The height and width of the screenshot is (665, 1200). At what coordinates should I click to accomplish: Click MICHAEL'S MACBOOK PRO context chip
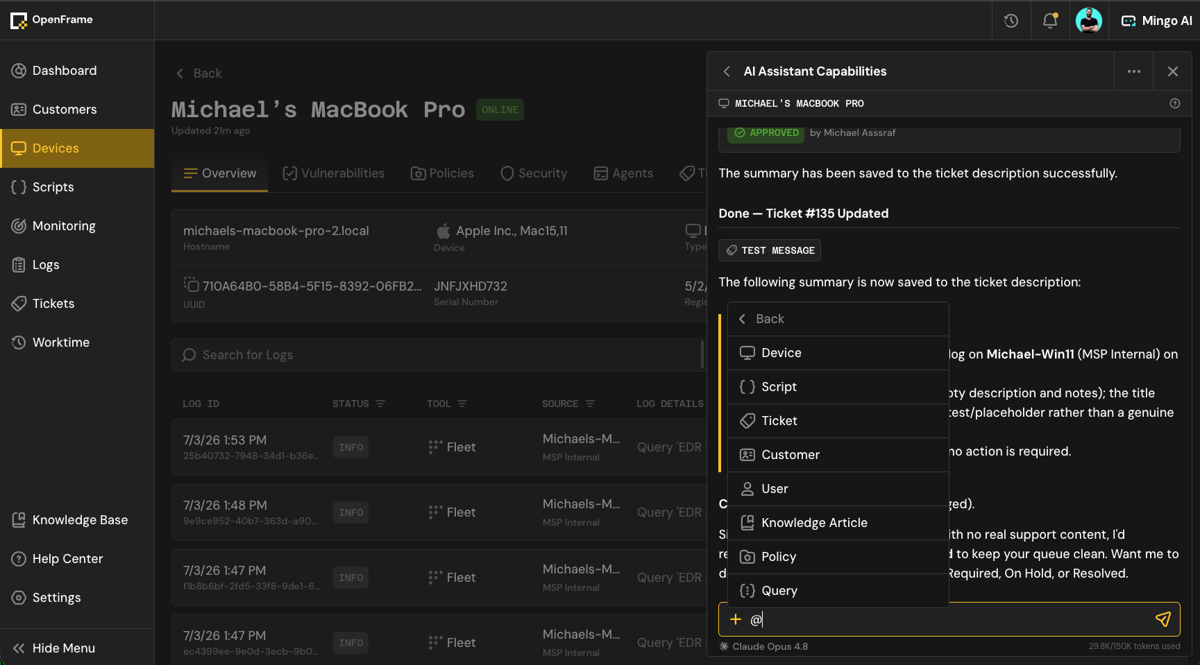pyautogui.click(x=791, y=103)
